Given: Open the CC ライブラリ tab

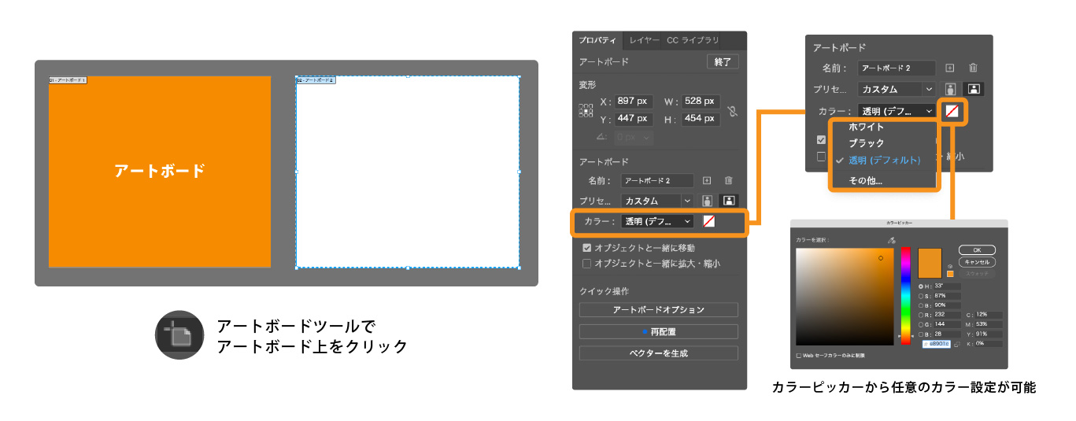Looking at the screenshot, I should 693,40.
